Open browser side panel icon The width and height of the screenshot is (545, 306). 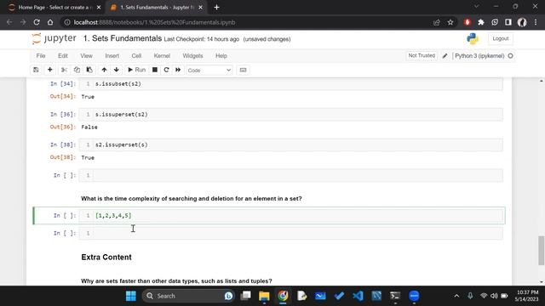508,22
